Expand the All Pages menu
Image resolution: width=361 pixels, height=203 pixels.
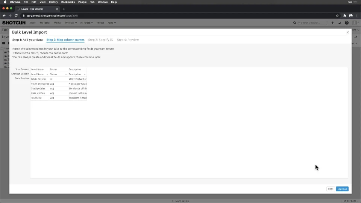86,23
